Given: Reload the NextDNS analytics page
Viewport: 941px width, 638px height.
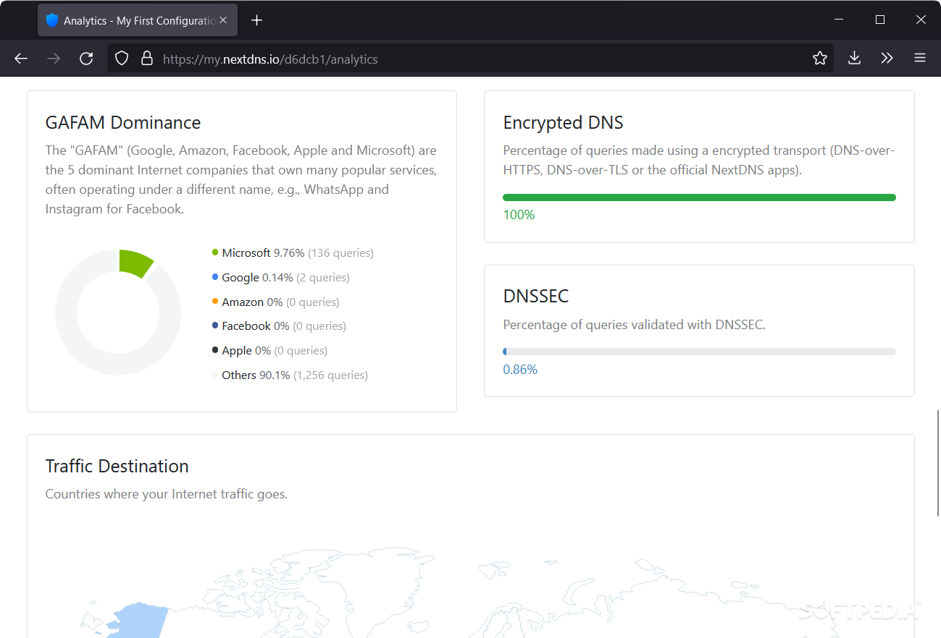Looking at the screenshot, I should coord(86,59).
